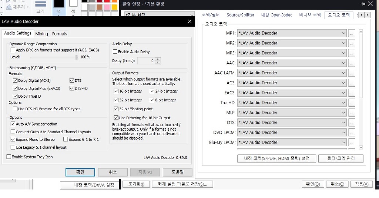Close the LAV Audio Decoder dialog

pyautogui.click(x=189, y=21)
